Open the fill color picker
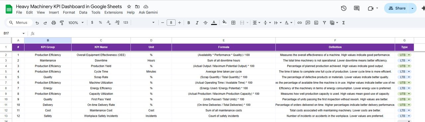Screen dimensions: 425x122 (x=225, y=23)
